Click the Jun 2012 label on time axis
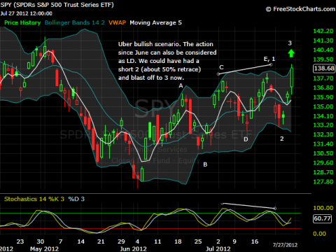The width and height of the screenshot is (336, 252). coord(133,248)
